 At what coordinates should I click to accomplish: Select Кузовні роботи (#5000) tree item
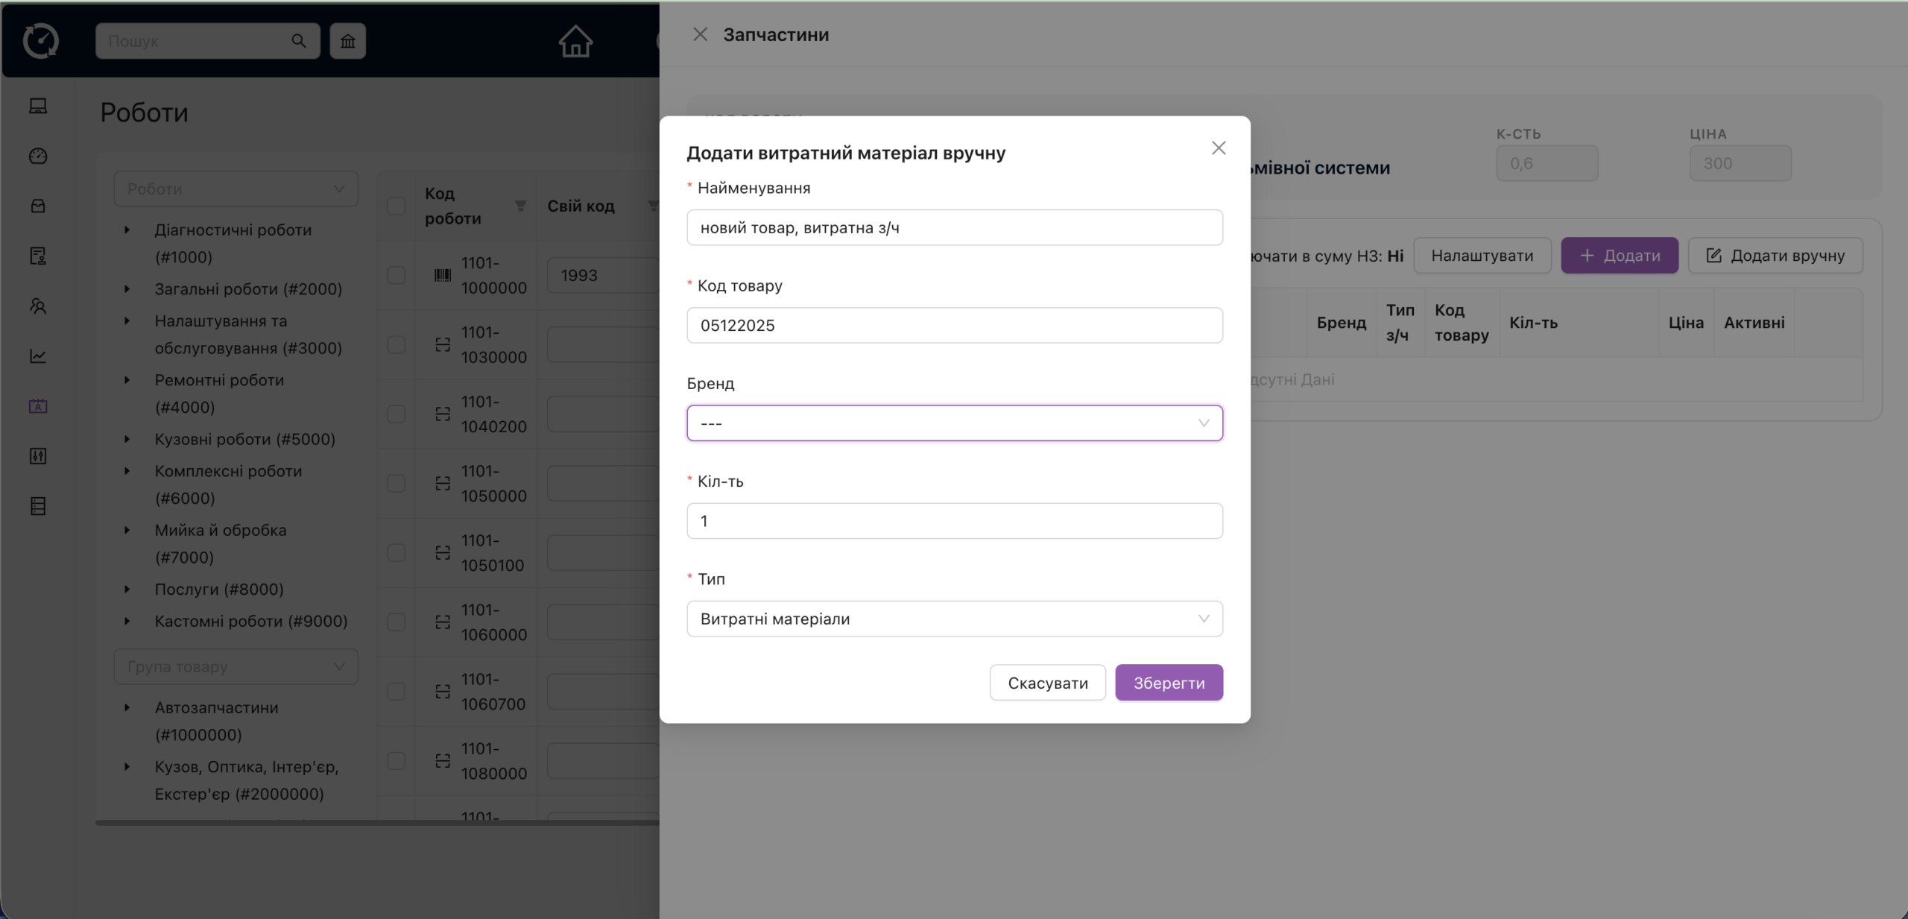point(244,439)
